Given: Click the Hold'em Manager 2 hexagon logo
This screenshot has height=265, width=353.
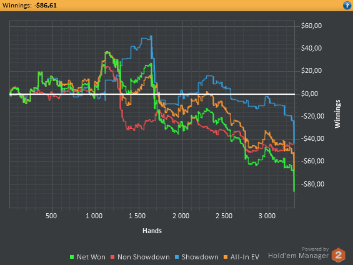Looking at the screenshot, I should click(339, 255).
